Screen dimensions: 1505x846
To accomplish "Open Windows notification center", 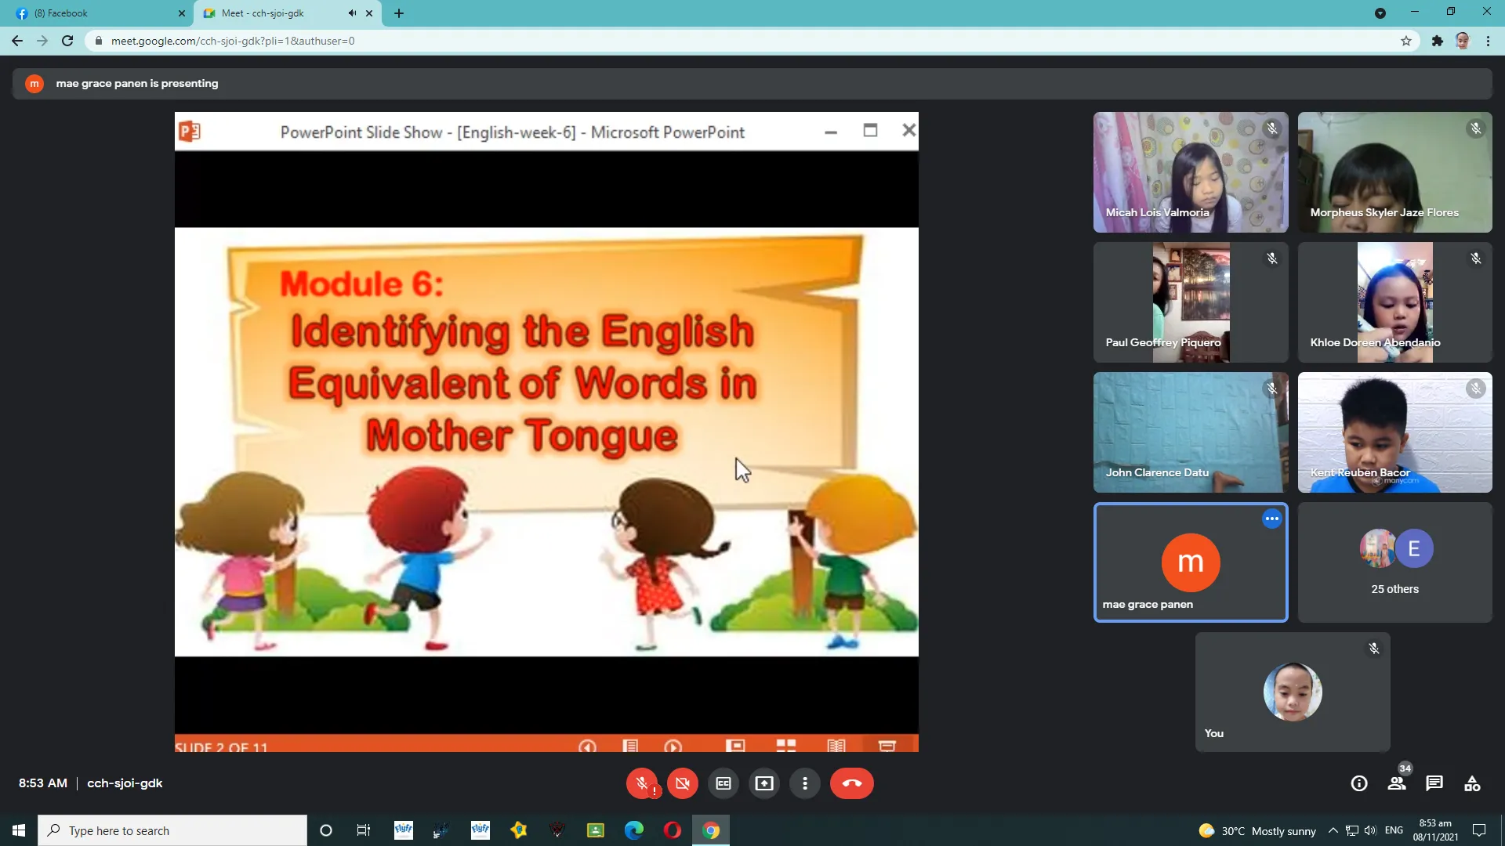I will point(1479,830).
